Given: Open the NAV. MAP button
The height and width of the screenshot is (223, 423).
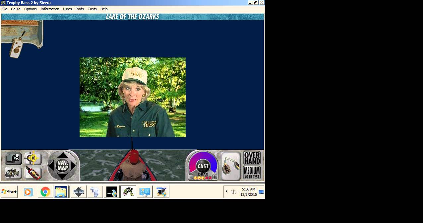Looking at the screenshot, I should click(x=62, y=165).
